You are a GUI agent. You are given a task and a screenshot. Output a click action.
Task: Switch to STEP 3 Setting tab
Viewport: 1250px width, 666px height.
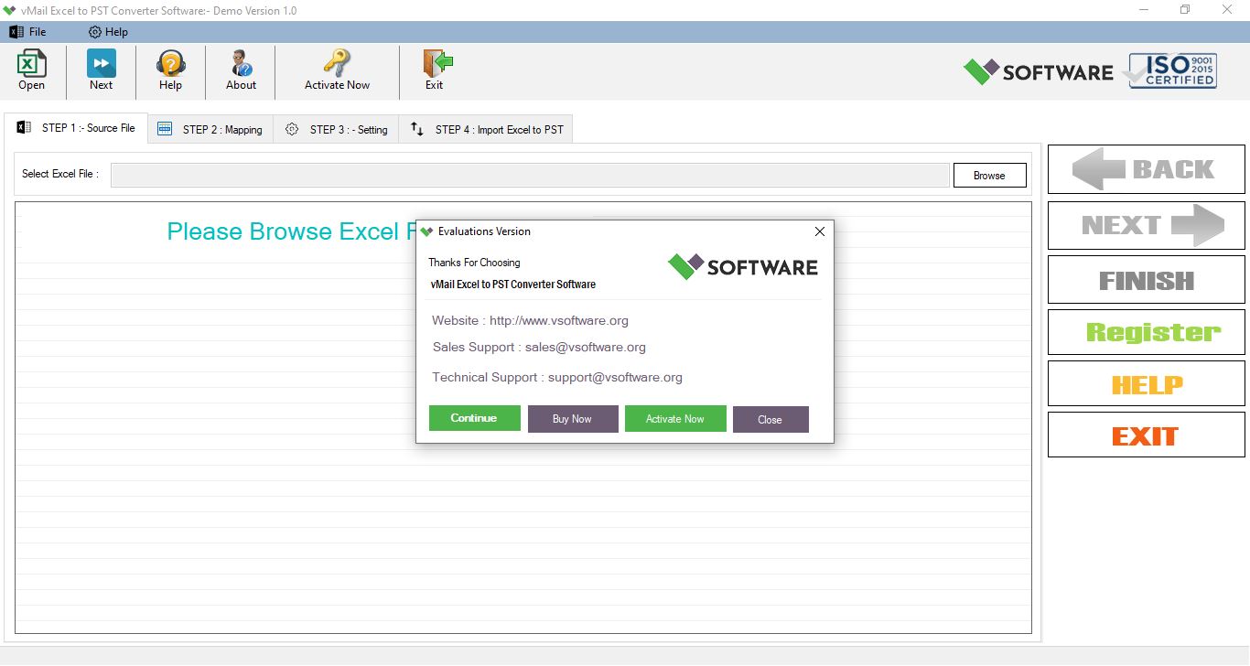click(x=336, y=129)
